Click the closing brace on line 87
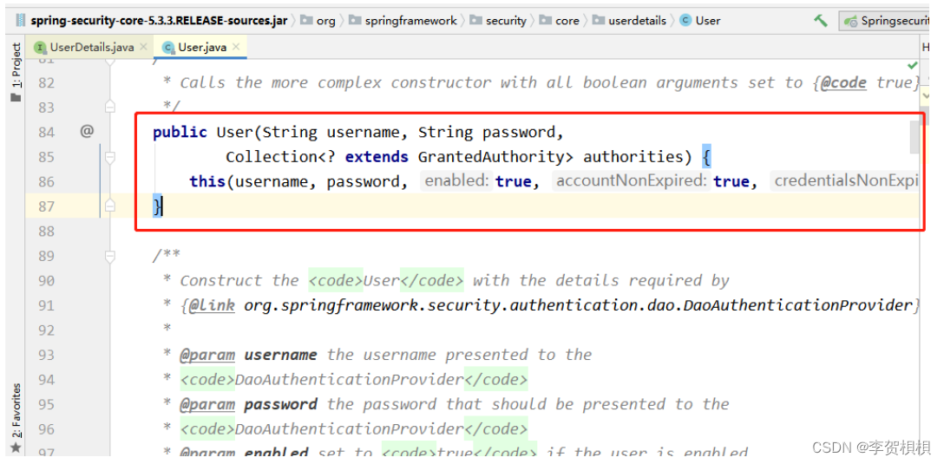The width and height of the screenshot is (944, 464). pos(158,207)
